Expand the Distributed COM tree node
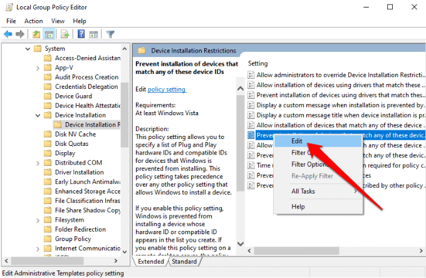Viewport: 426px width, 278px height. [38, 163]
